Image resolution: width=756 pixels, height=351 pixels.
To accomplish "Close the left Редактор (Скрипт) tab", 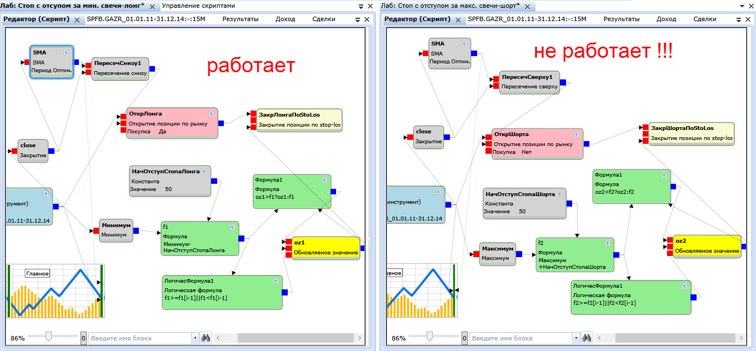I will point(77,19).
